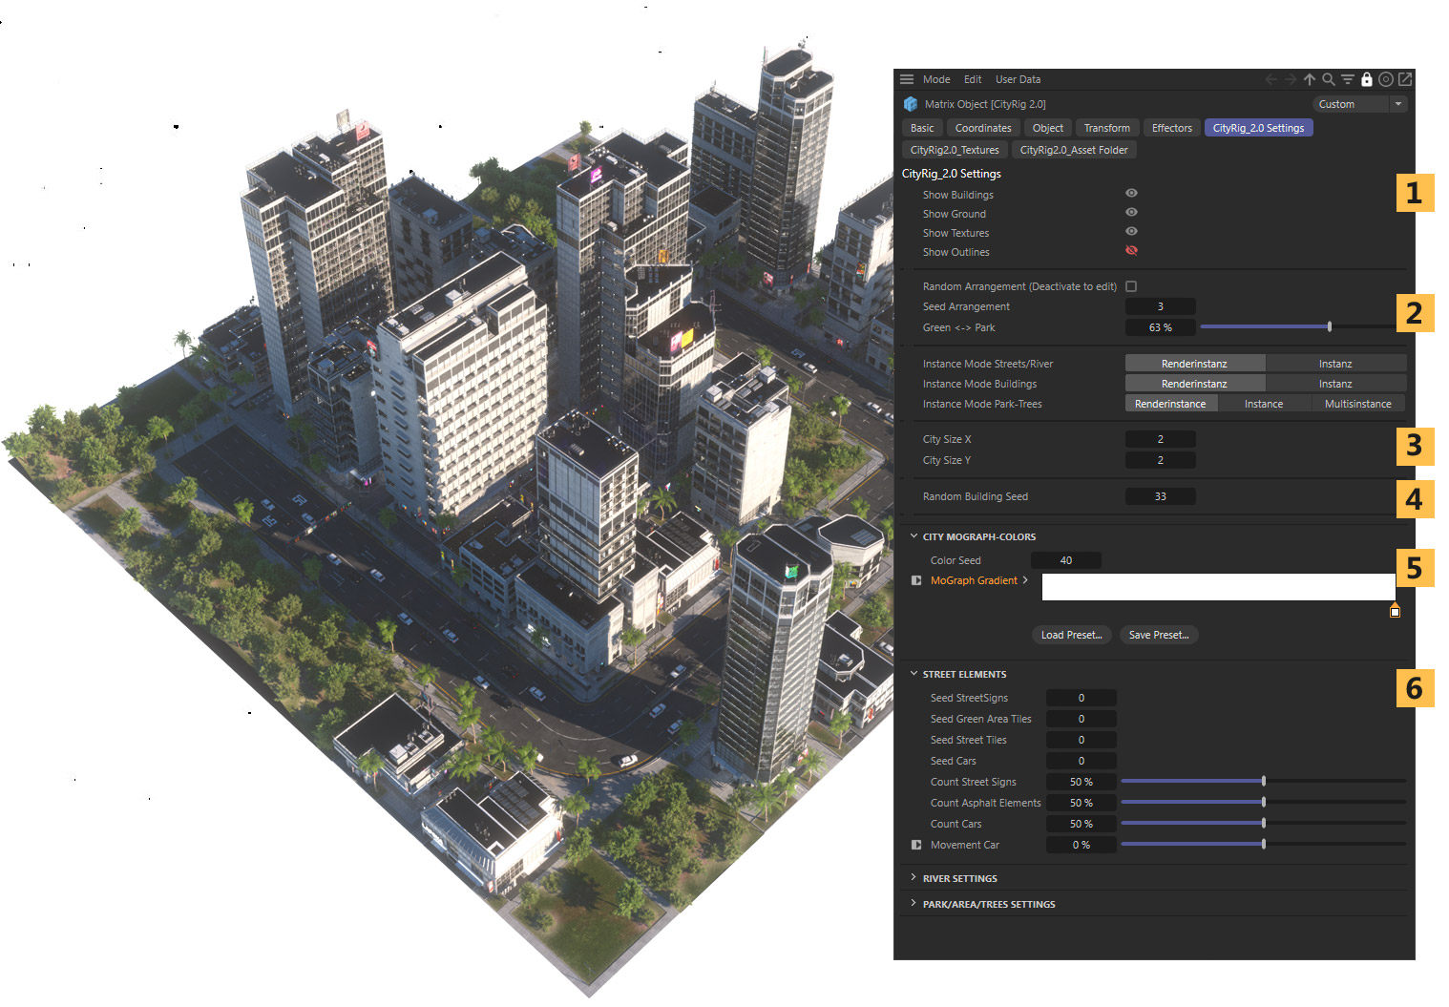This screenshot has width=1449, height=1007.
Task: Switch to the Coordinates tab
Action: (x=983, y=128)
